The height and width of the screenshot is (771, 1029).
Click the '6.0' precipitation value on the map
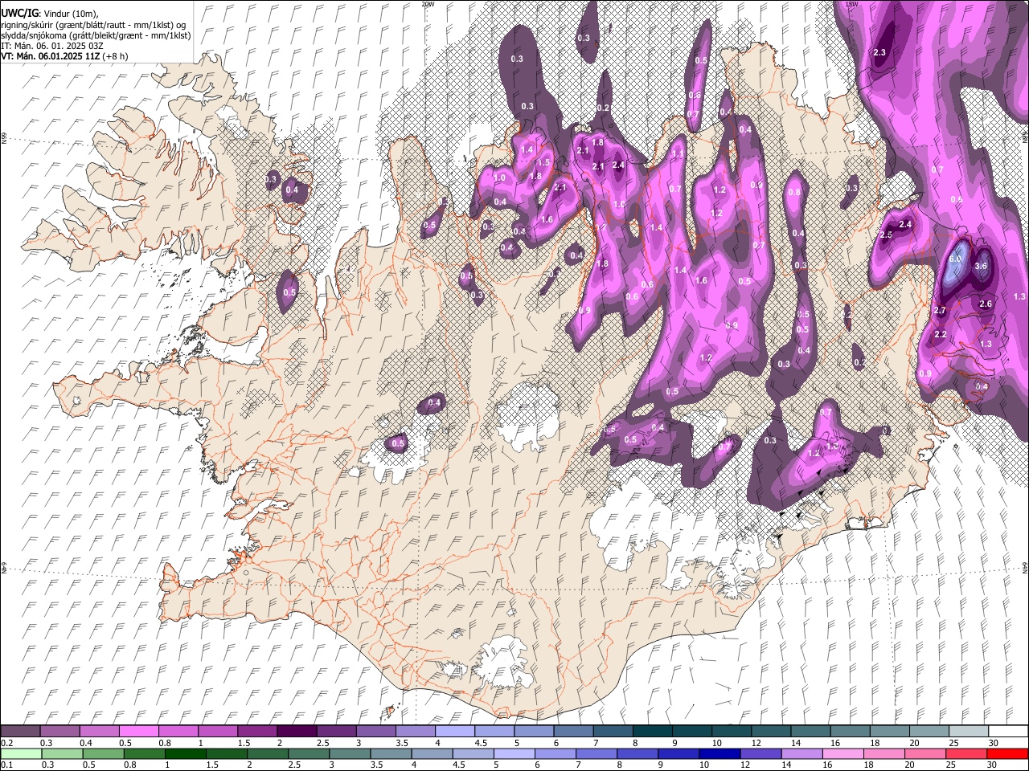pos(956,259)
